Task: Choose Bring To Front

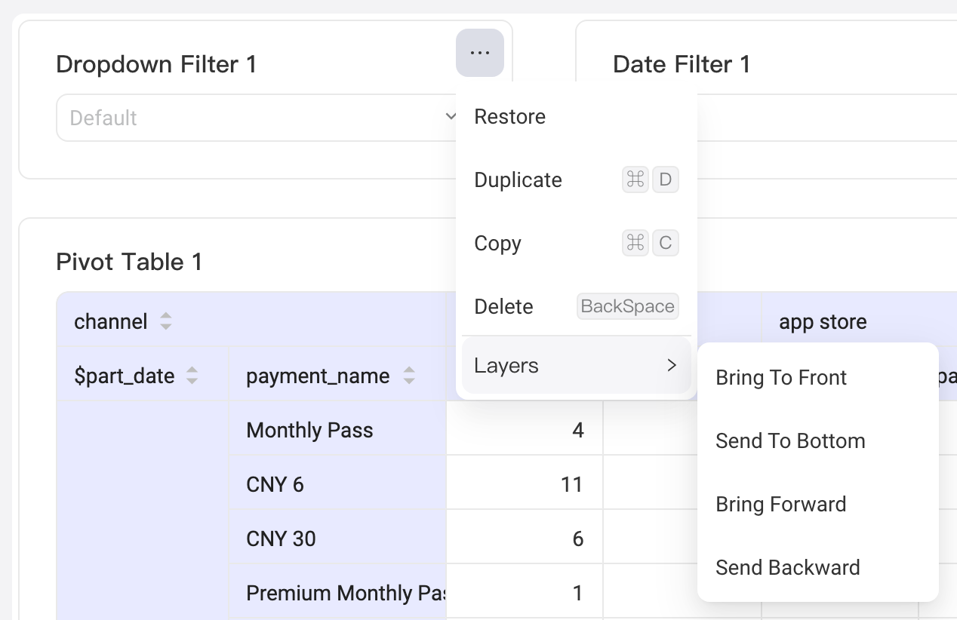Action: [x=818, y=378]
